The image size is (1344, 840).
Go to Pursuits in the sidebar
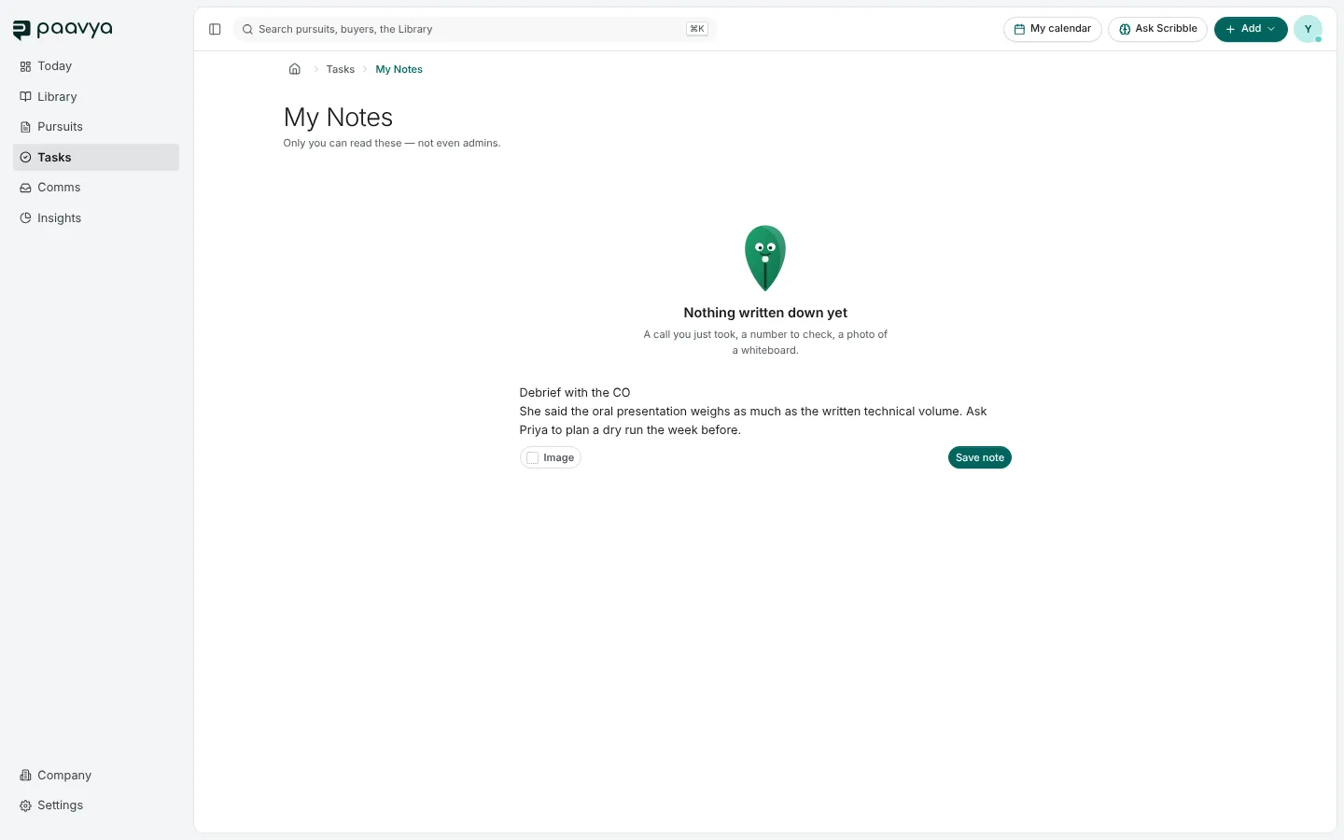pos(96,127)
